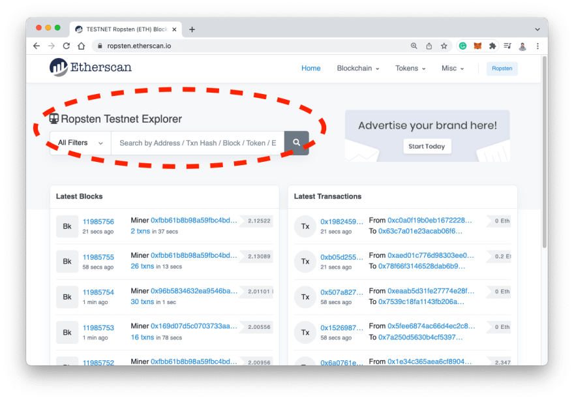Click the Ropsten network button
This screenshot has height=400, width=574.
502,69
